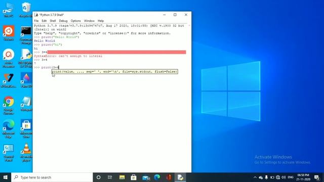Open the Debug menu
The image size is (324, 182).
click(63, 21)
